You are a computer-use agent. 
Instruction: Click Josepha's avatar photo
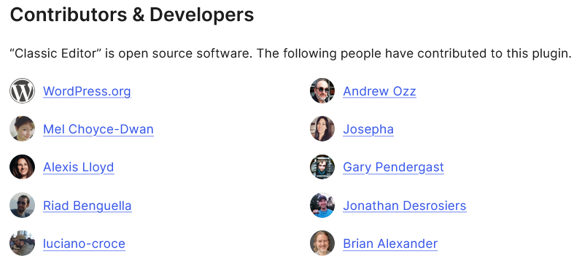322,129
